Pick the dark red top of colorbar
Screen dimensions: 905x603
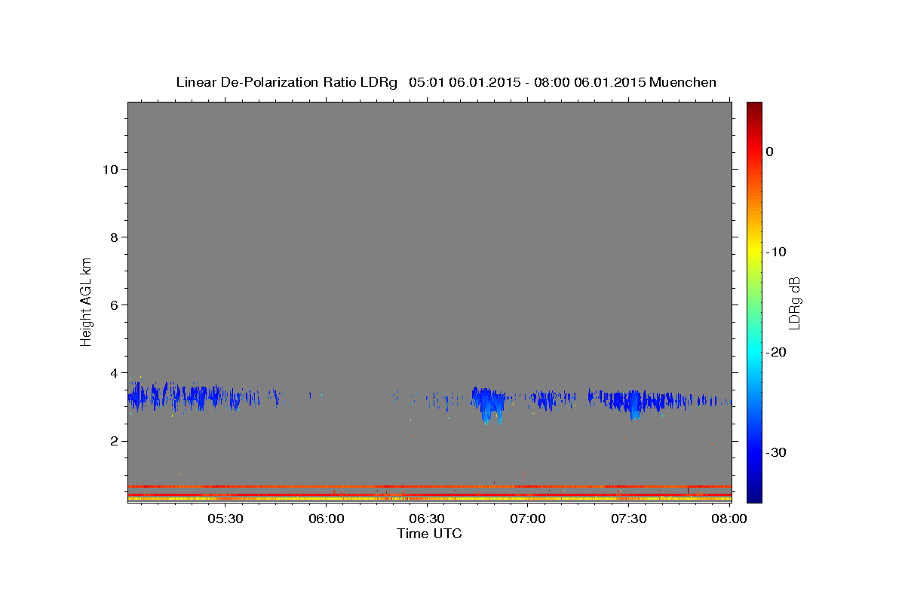(754, 109)
